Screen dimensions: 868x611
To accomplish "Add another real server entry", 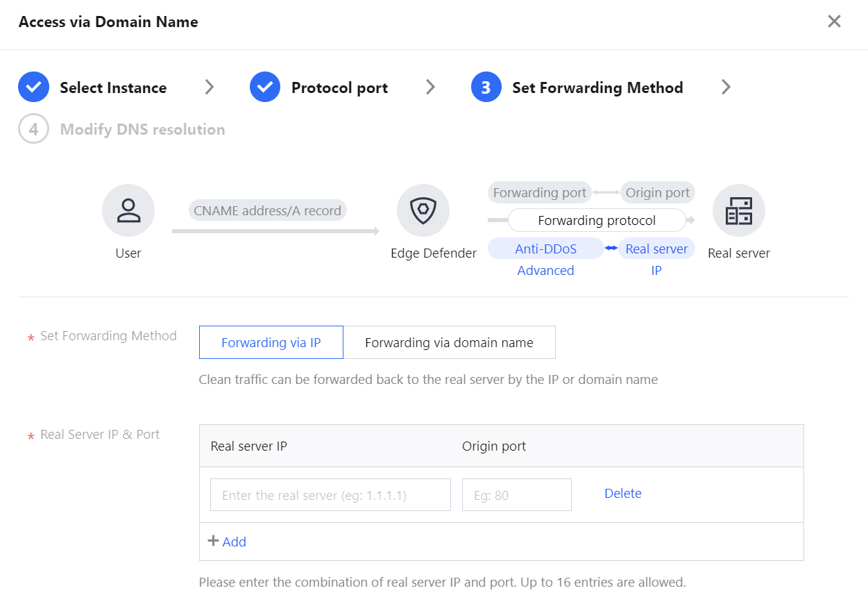I will (234, 542).
